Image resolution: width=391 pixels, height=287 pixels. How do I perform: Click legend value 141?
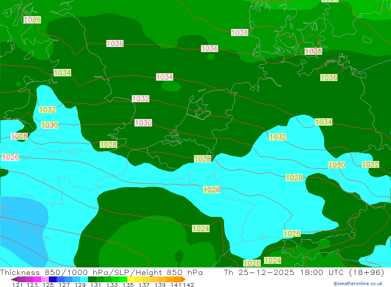176,285
